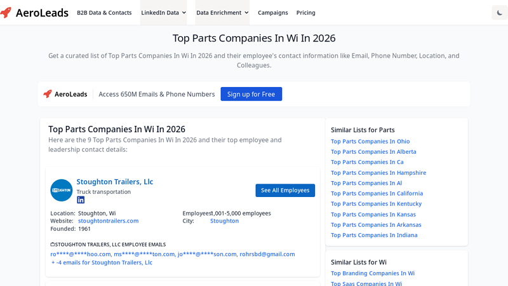
Task: Open Top Parts Companies In Ohio
Action: click(370, 141)
